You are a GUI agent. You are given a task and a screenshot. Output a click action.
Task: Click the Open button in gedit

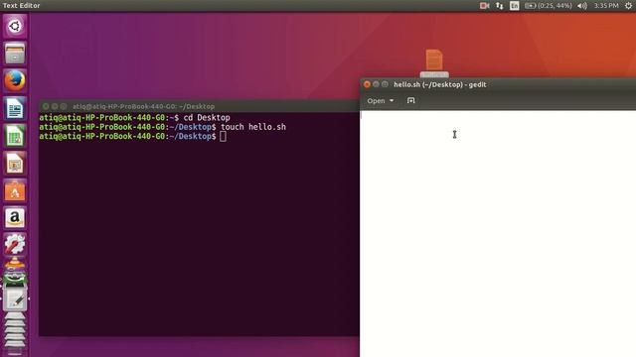[x=376, y=101]
